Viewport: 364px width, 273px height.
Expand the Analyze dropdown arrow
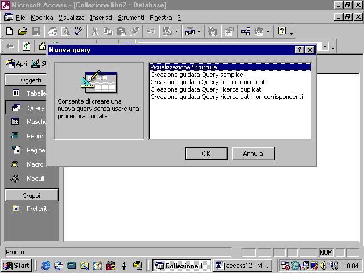[200, 31]
